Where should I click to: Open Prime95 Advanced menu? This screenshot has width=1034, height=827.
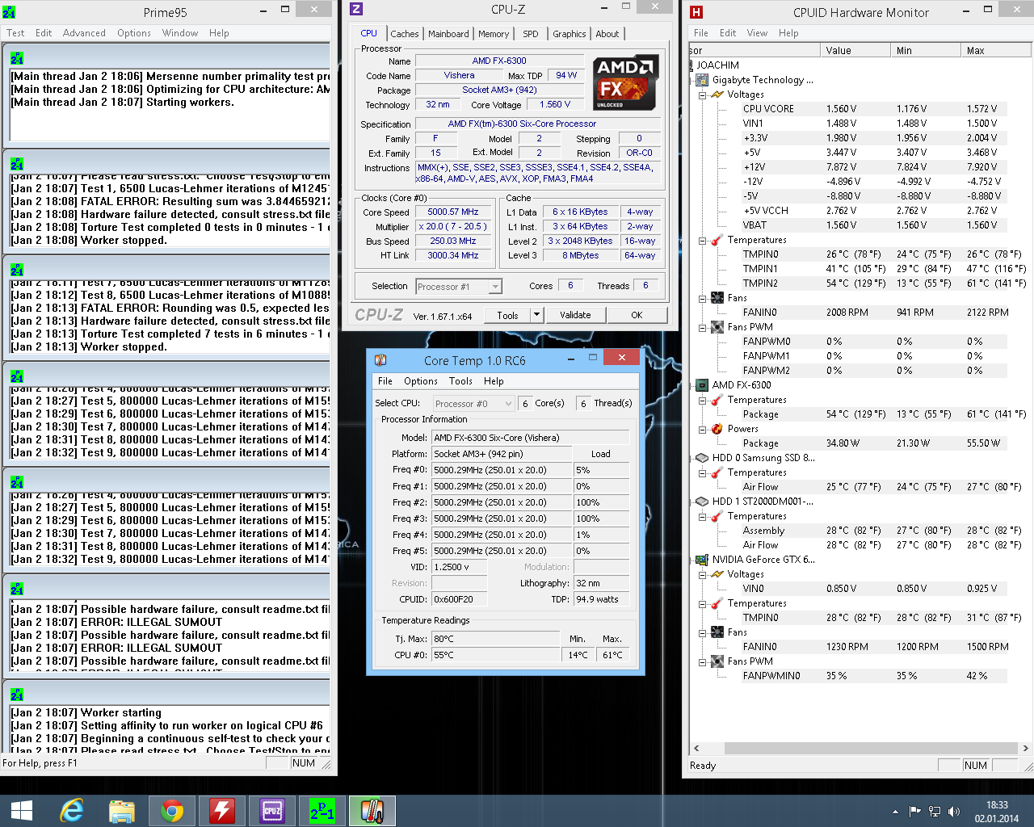coord(84,33)
